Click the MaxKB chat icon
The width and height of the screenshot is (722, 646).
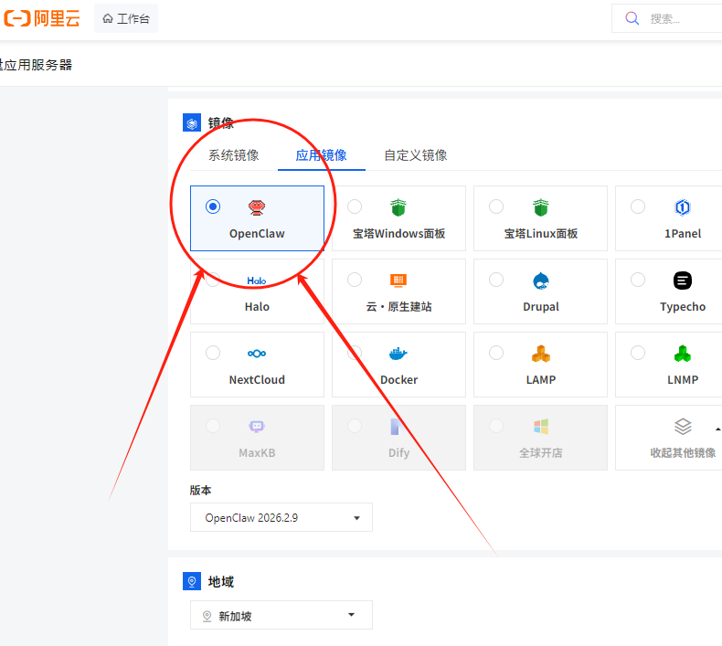[257, 427]
